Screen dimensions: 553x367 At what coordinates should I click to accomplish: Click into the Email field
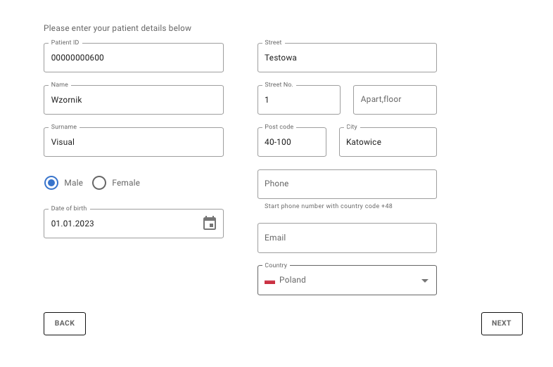tap(347, 238)
